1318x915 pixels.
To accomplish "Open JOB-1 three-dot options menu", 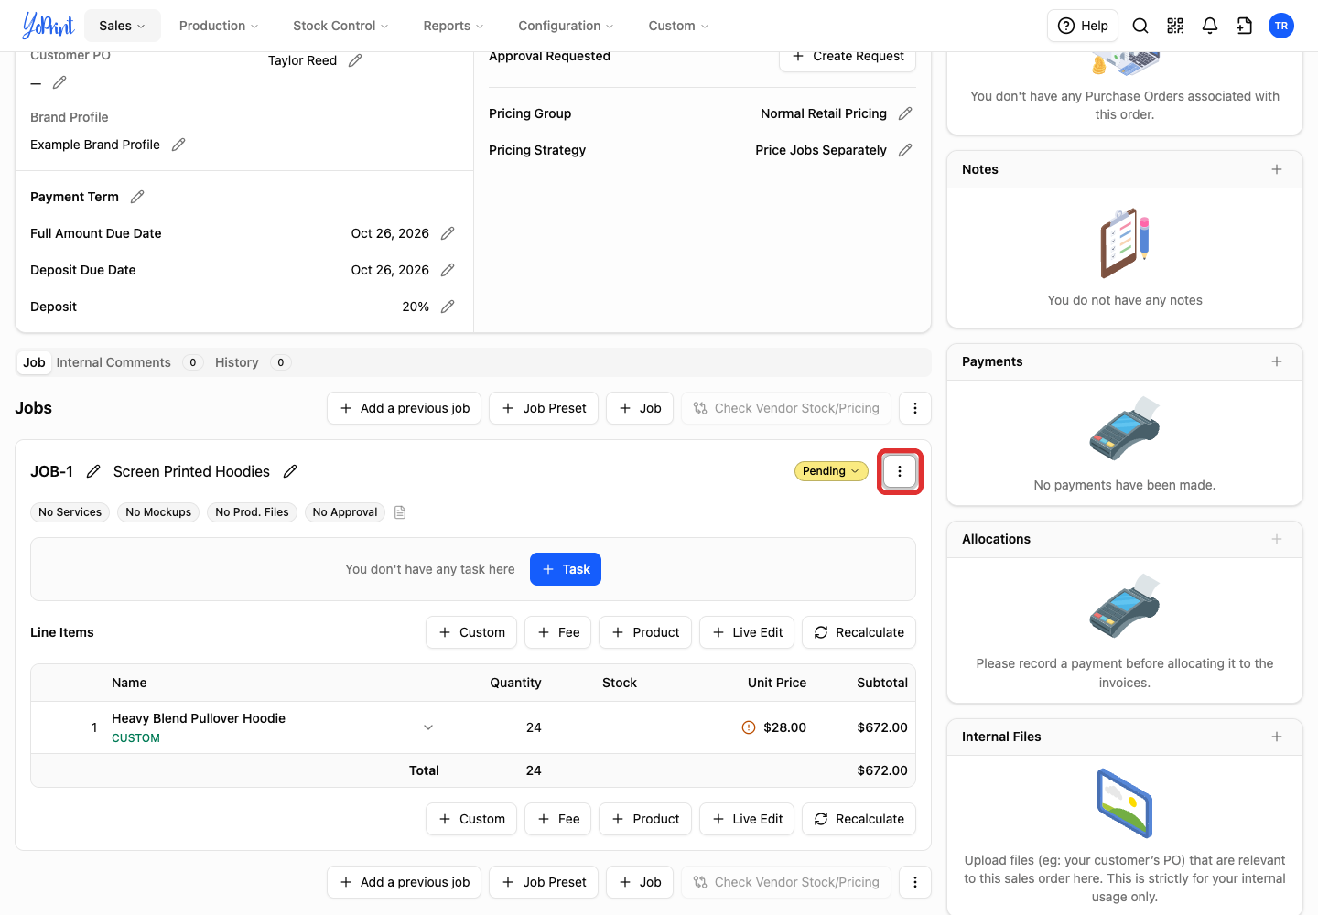I will 900,471.
